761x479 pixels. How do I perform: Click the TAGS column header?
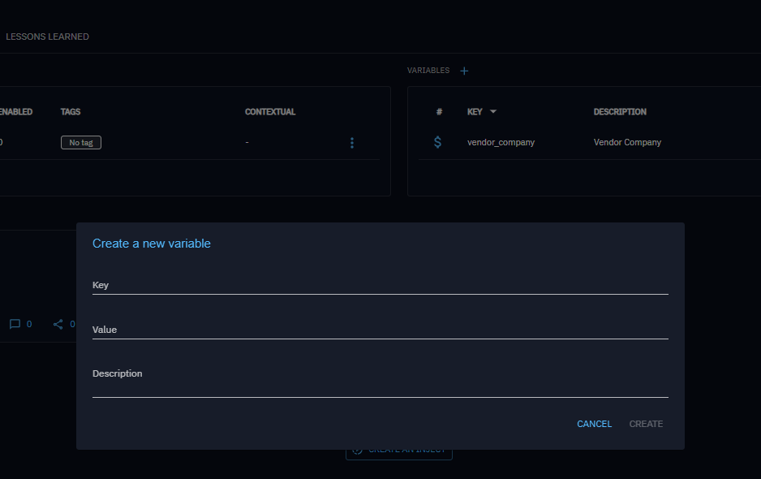point(71,112)
